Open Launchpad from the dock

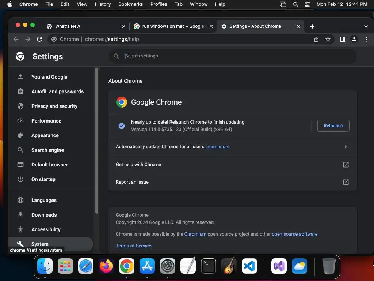(65, 266)
